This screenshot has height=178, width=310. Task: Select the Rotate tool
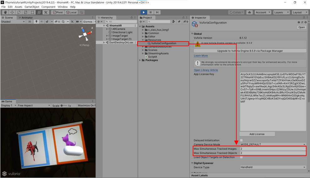[x=19, y=12]
